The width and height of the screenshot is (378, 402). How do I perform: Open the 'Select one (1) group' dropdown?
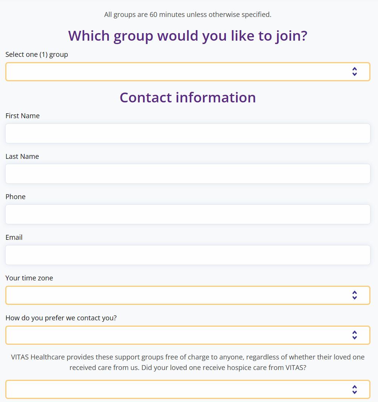click(177, 72)
